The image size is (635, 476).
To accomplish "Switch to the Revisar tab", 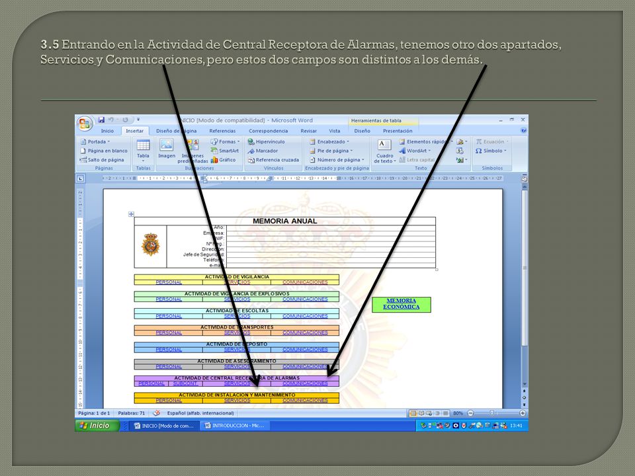I will click(x=309, y=131).
